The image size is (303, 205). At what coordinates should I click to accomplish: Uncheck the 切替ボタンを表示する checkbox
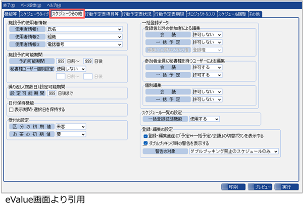145,136
